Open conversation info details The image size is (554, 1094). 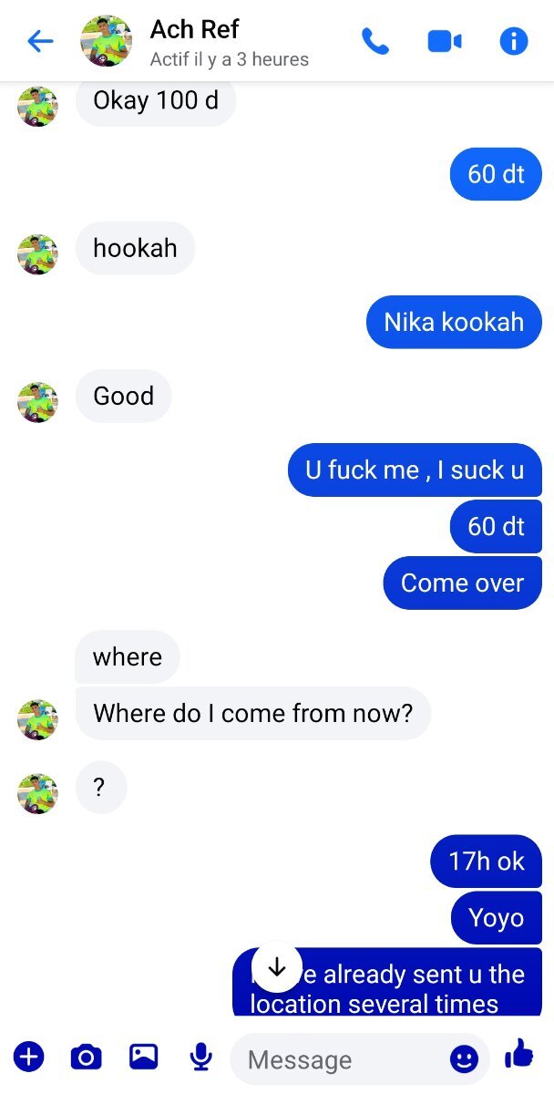[514, 41]
